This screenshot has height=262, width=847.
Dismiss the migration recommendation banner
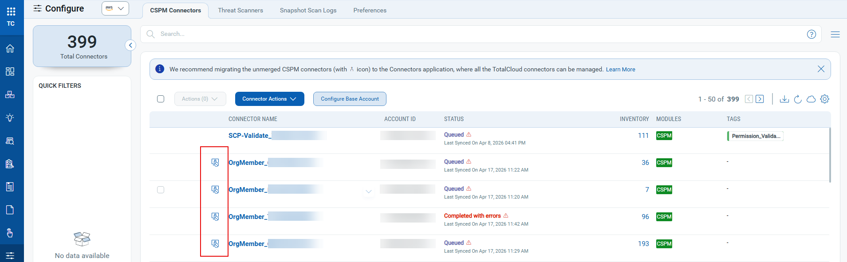821,69
